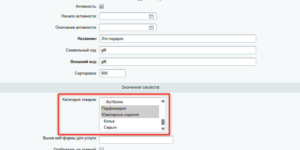Open calendar for Окончание активности

click(151, 28)
